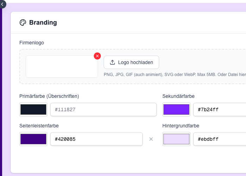Viewport: 246px width, 176px height.
Task: Click the company logo preview box
Action: click(61, 67)
